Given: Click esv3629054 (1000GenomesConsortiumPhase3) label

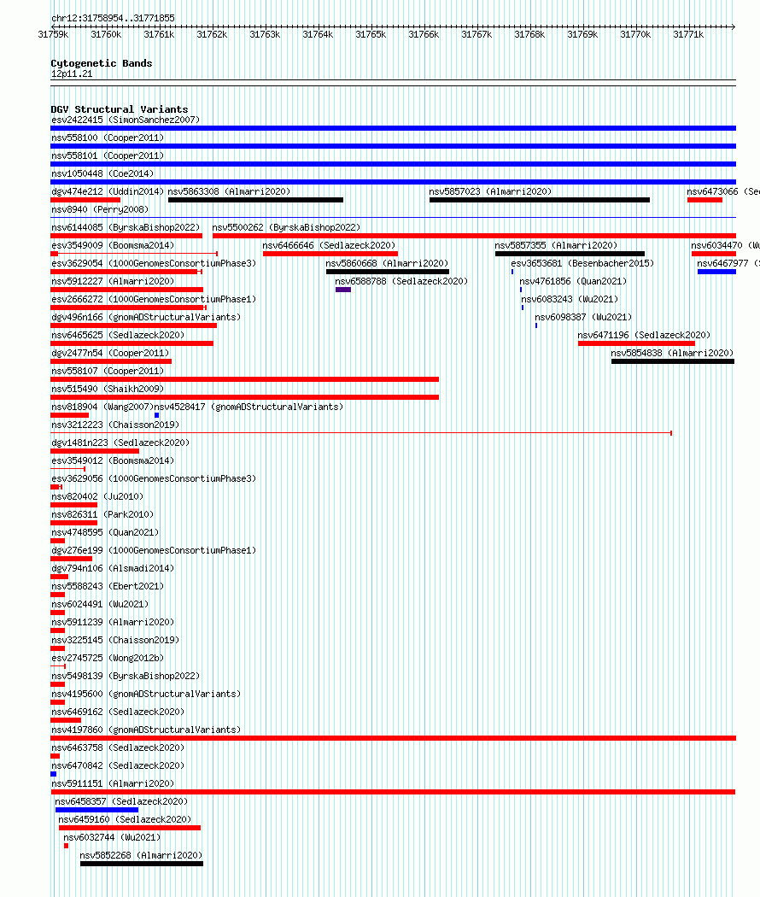Looking at the screenshot, I should [154, 263].
